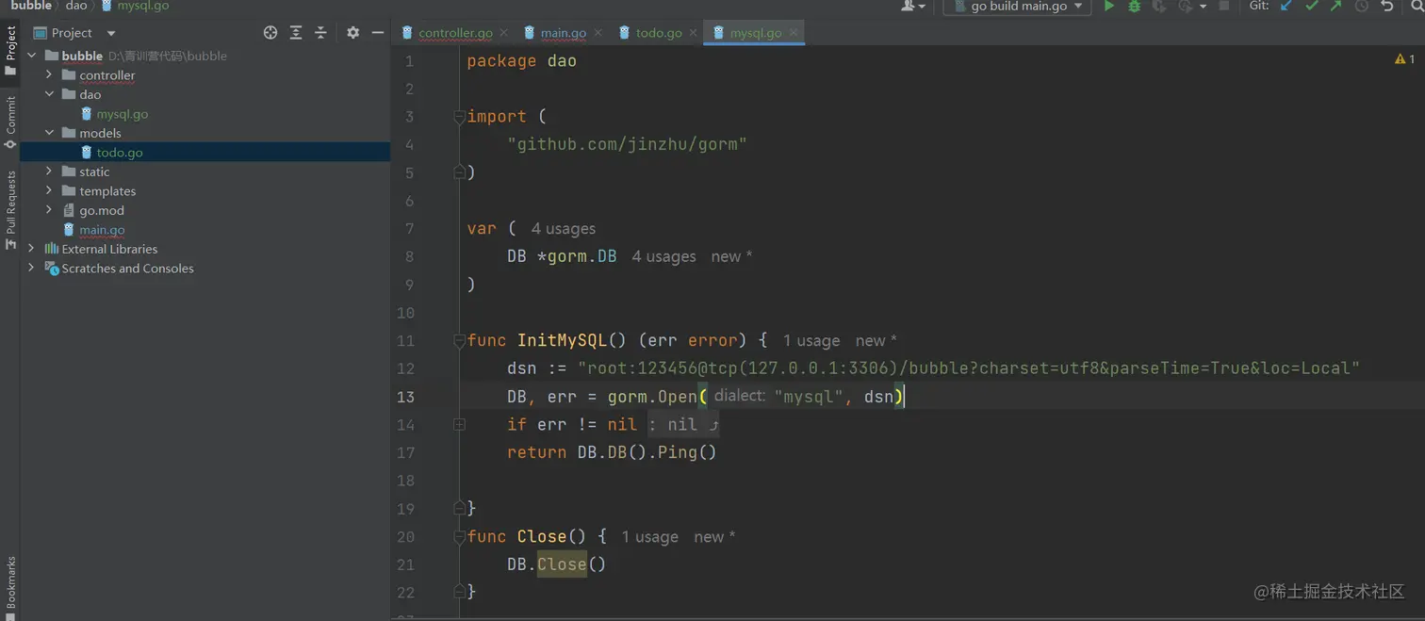
Task: Run the go build main.go configuration
Action: (1109, 6)
